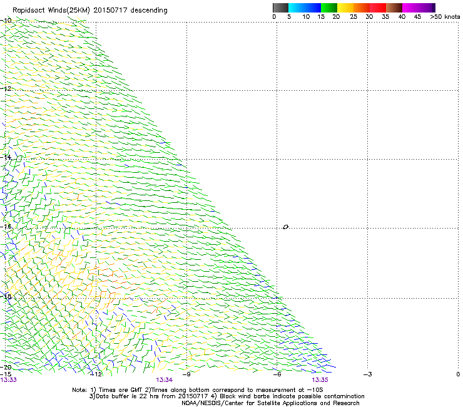Click the longitude label '-6' on the bottom axis
The width and height of the screenshot is (463, 407).
[277, 374]
